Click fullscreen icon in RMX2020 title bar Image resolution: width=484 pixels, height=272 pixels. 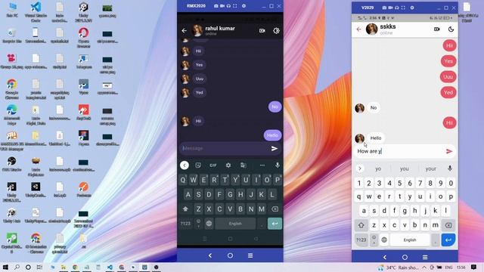point(235,6)
